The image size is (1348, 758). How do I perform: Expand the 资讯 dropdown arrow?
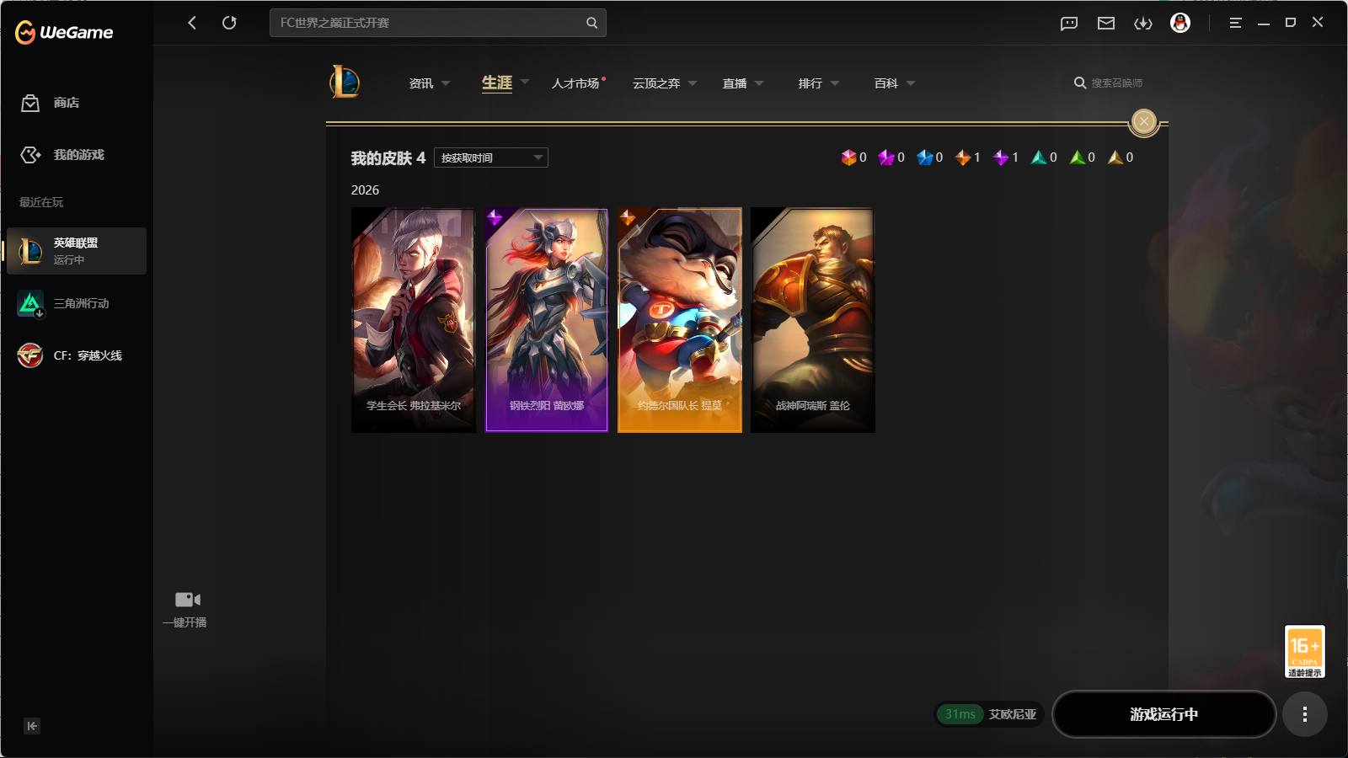(446, 83)
